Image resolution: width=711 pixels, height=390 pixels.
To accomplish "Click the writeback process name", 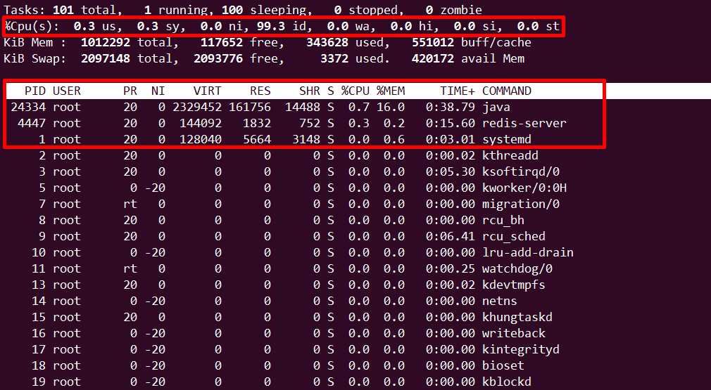I will 514,334.
